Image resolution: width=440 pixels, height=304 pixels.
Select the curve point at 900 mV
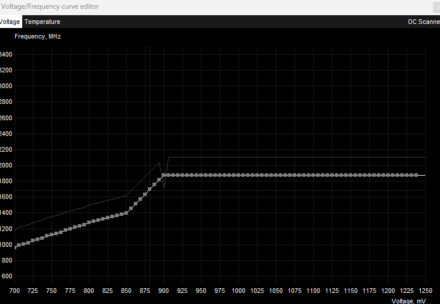[x=164, y=175]
